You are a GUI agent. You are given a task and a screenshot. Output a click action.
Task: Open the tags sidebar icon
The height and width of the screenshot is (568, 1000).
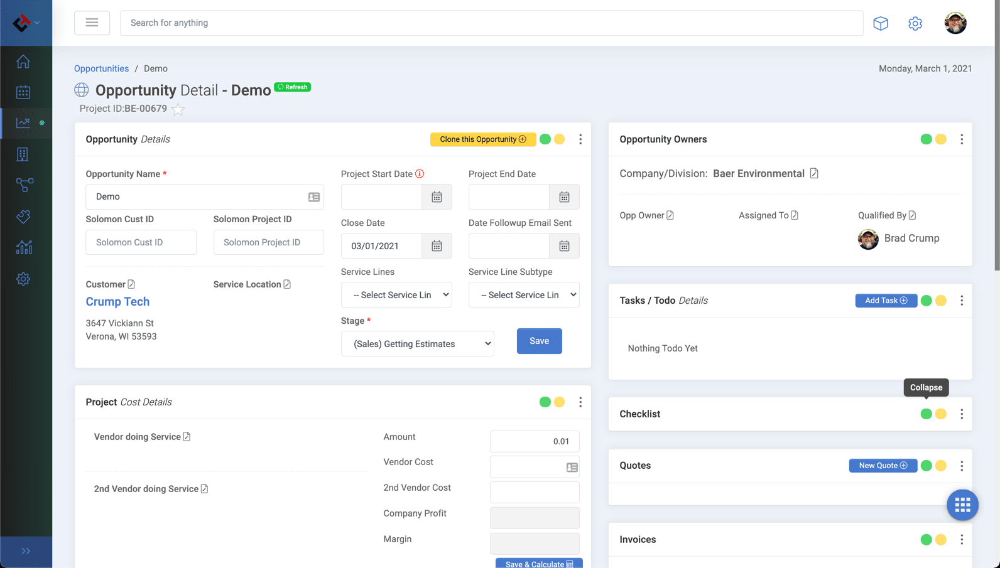[x=23, y=217]
